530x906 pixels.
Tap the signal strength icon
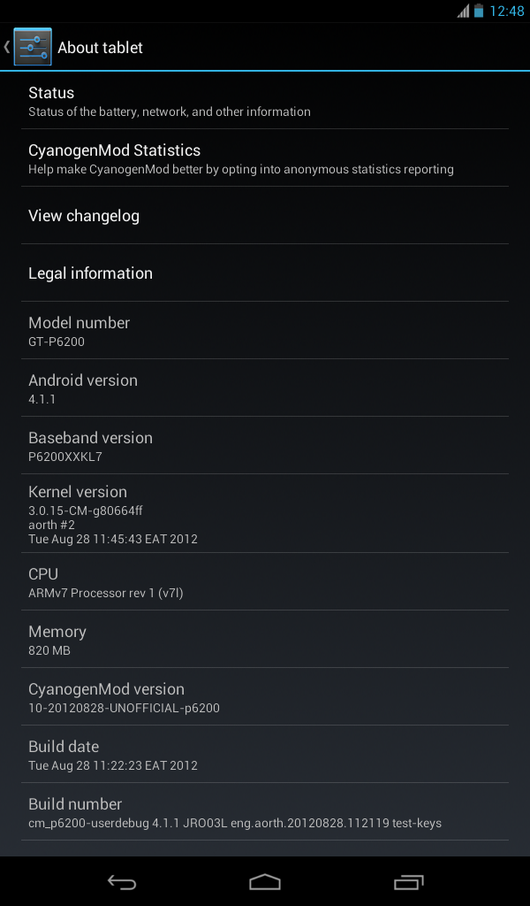coord(463,11)
